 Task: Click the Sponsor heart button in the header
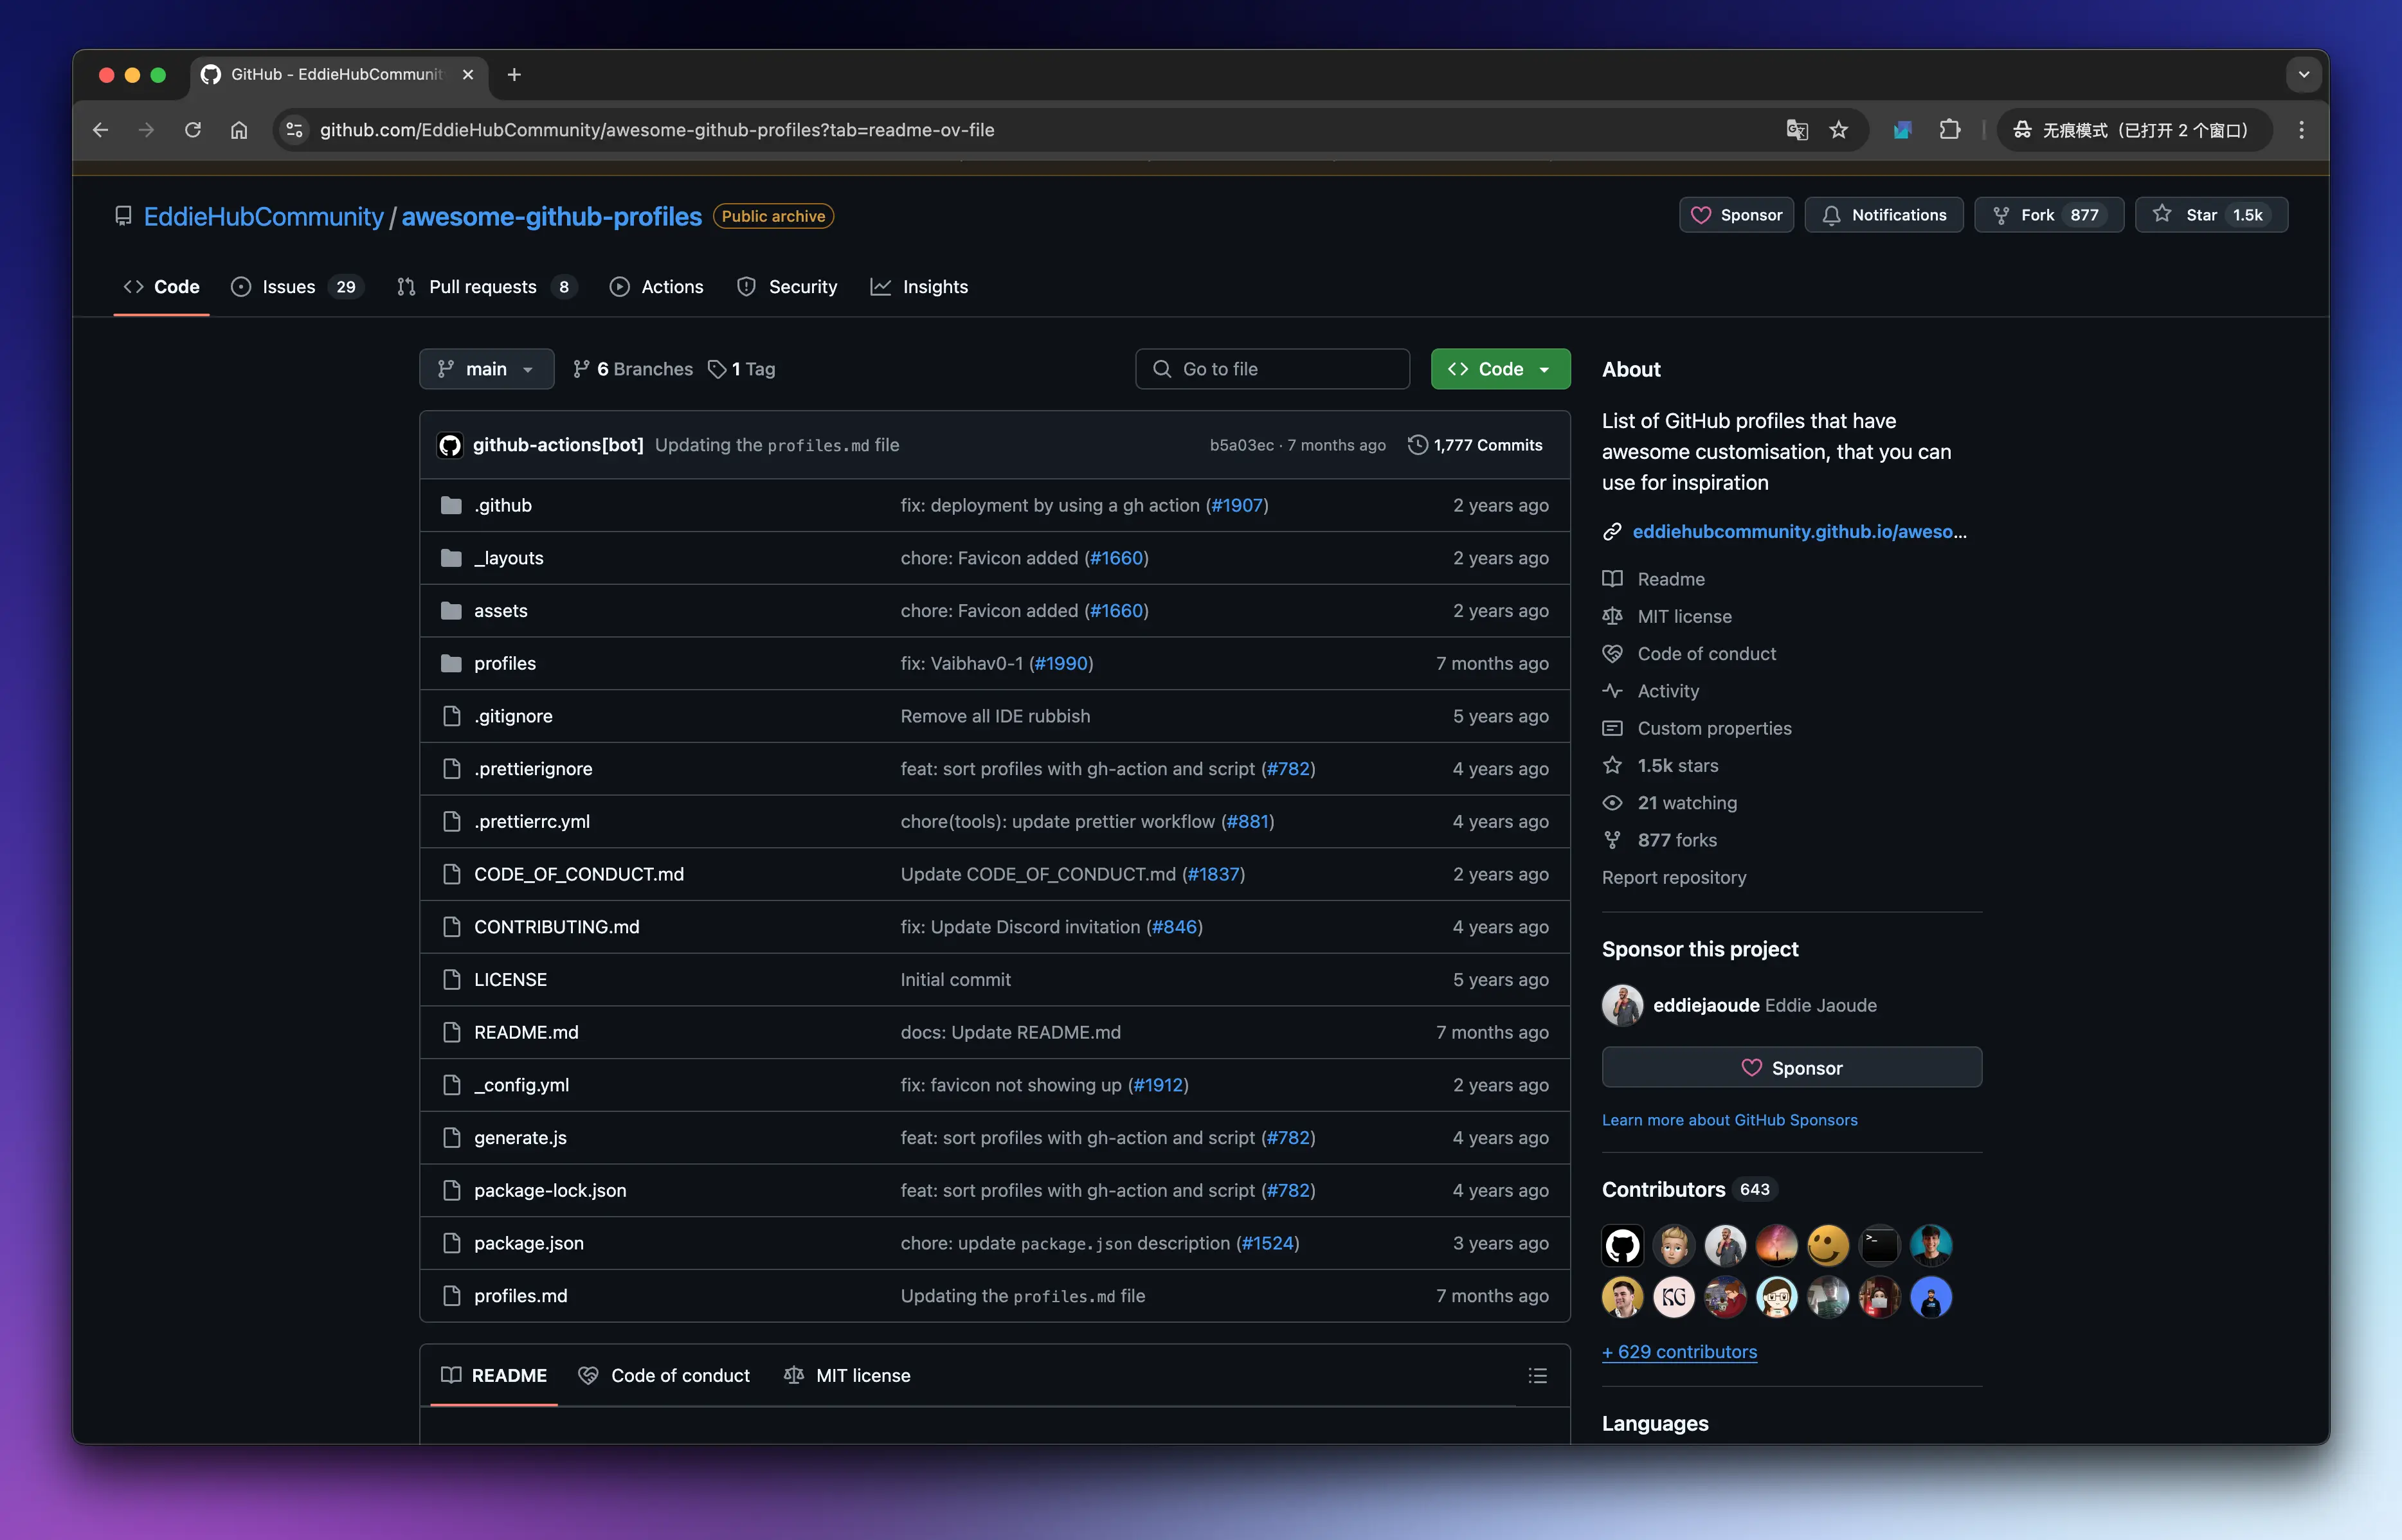click(x=1736, y=215)
